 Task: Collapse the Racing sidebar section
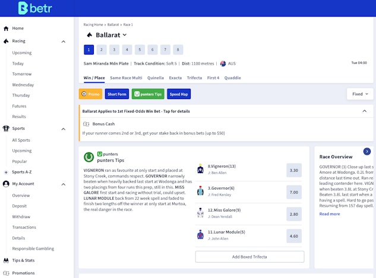[64, 41]
